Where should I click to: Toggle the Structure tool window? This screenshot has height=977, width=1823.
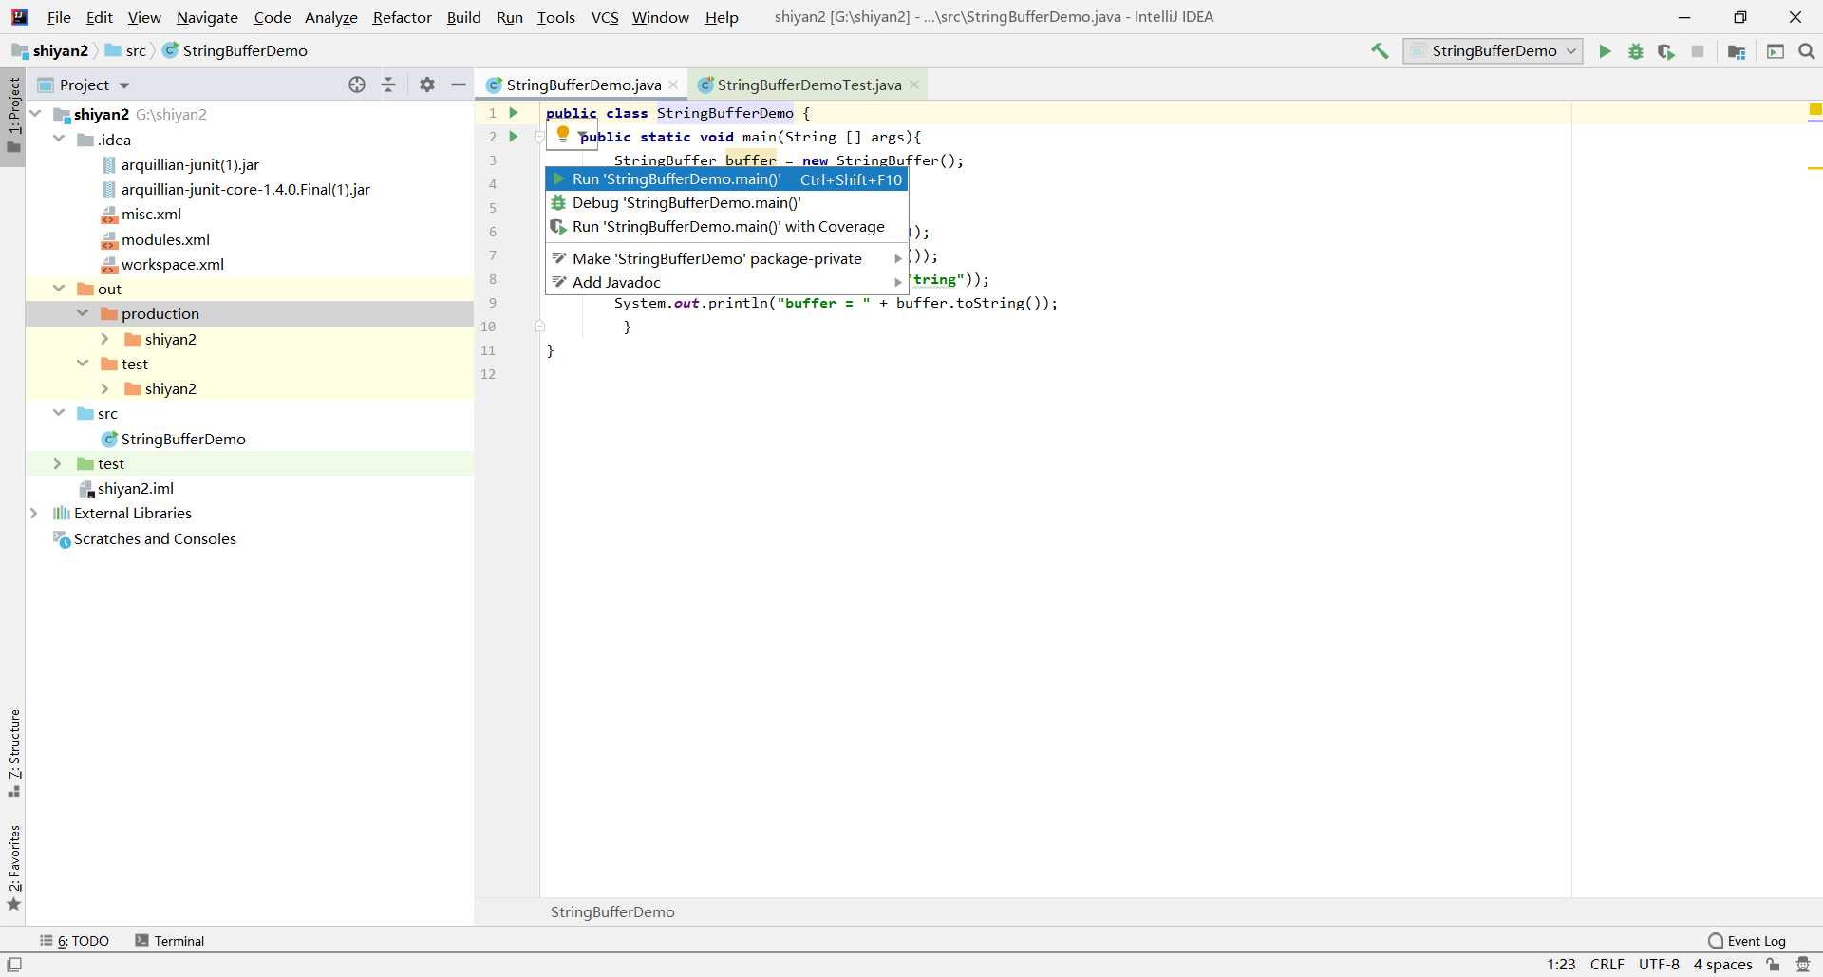click(x=14, y=750)
